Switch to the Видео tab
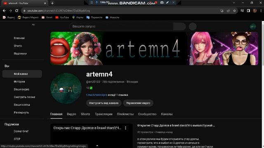This screenshot has width=264, height=148. pos(71,114)
